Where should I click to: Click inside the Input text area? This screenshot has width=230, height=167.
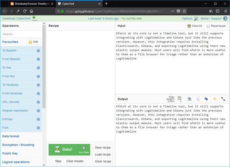pos(172,62)
